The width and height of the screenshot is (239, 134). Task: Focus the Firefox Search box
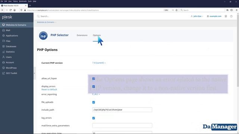[x=202, y=10]
